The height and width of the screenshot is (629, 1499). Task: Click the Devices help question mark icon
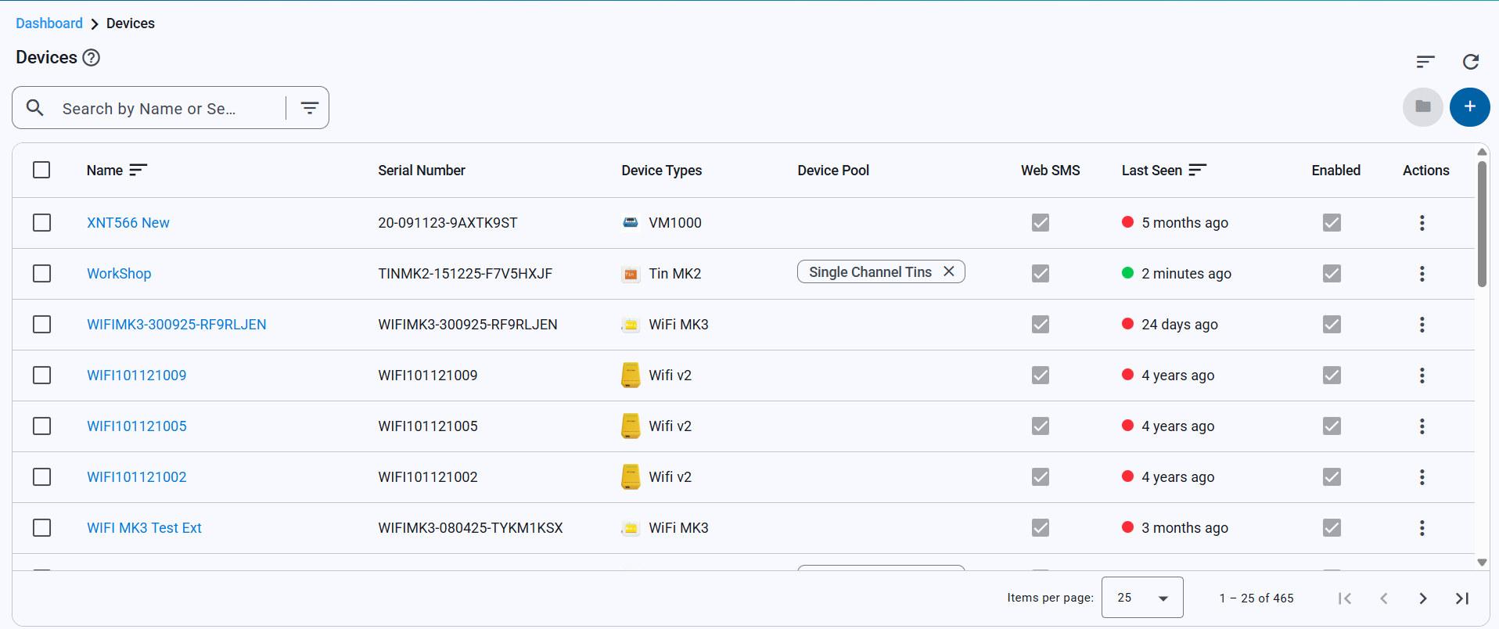(92, 58)
